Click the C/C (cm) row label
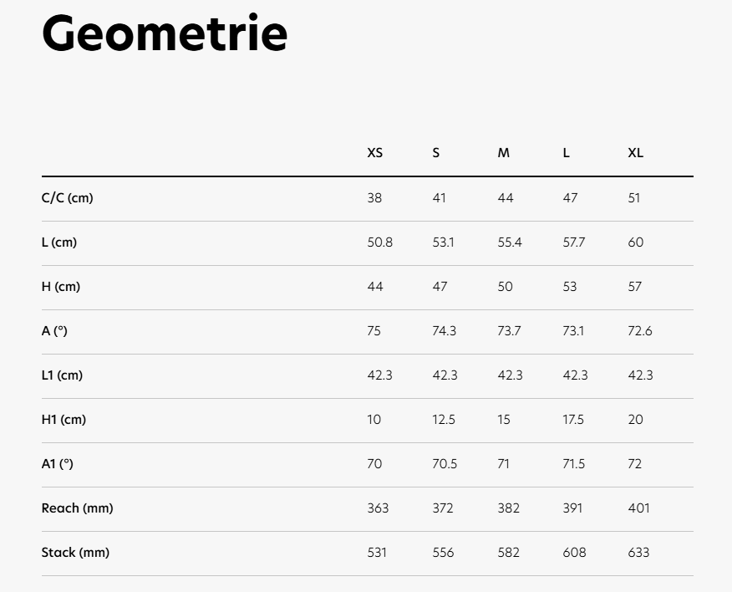 (x=68, y=198)
